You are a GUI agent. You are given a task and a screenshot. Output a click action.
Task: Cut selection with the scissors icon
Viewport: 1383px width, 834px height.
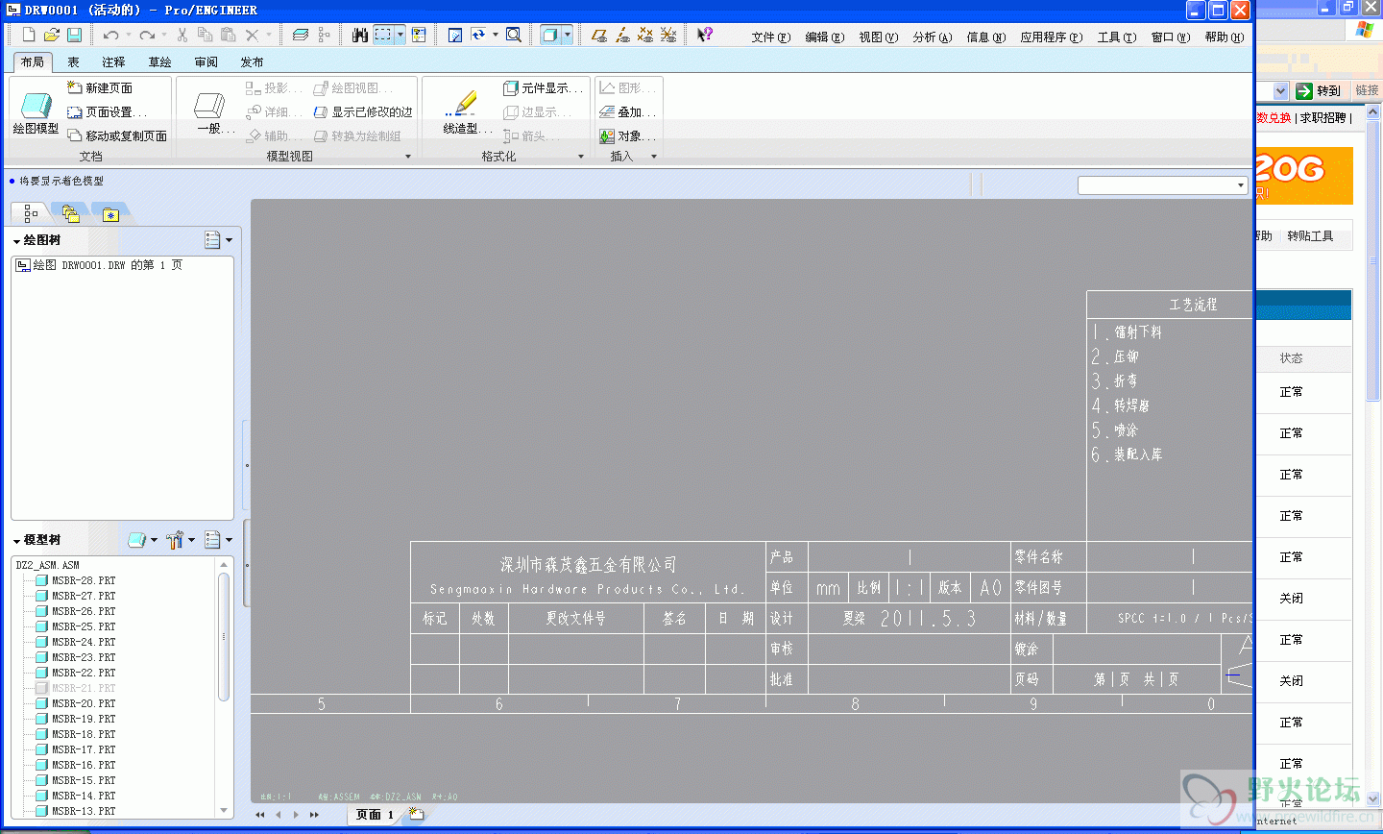tap(182, 35)
